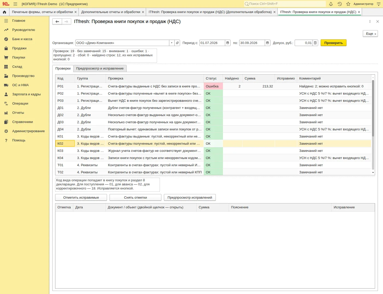
Task: Click the Отметить исправимые button
Action: (81, 198)
